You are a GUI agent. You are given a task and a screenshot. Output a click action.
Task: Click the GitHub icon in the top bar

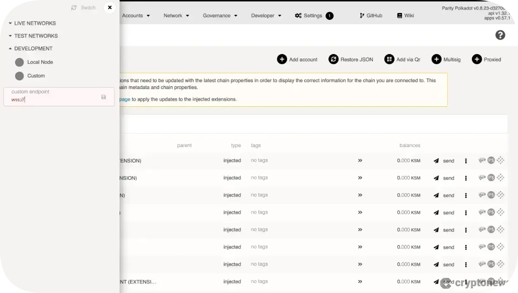click(x=361, y=16)
